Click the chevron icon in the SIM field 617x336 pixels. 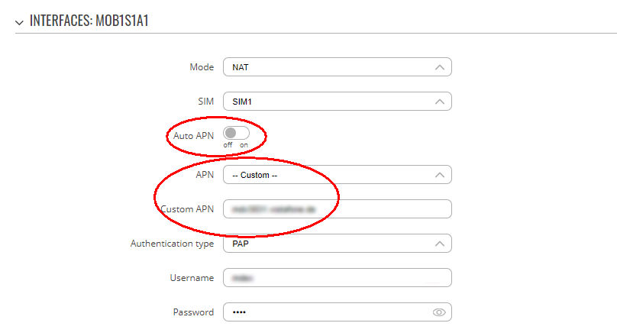[x=440, y=102]
